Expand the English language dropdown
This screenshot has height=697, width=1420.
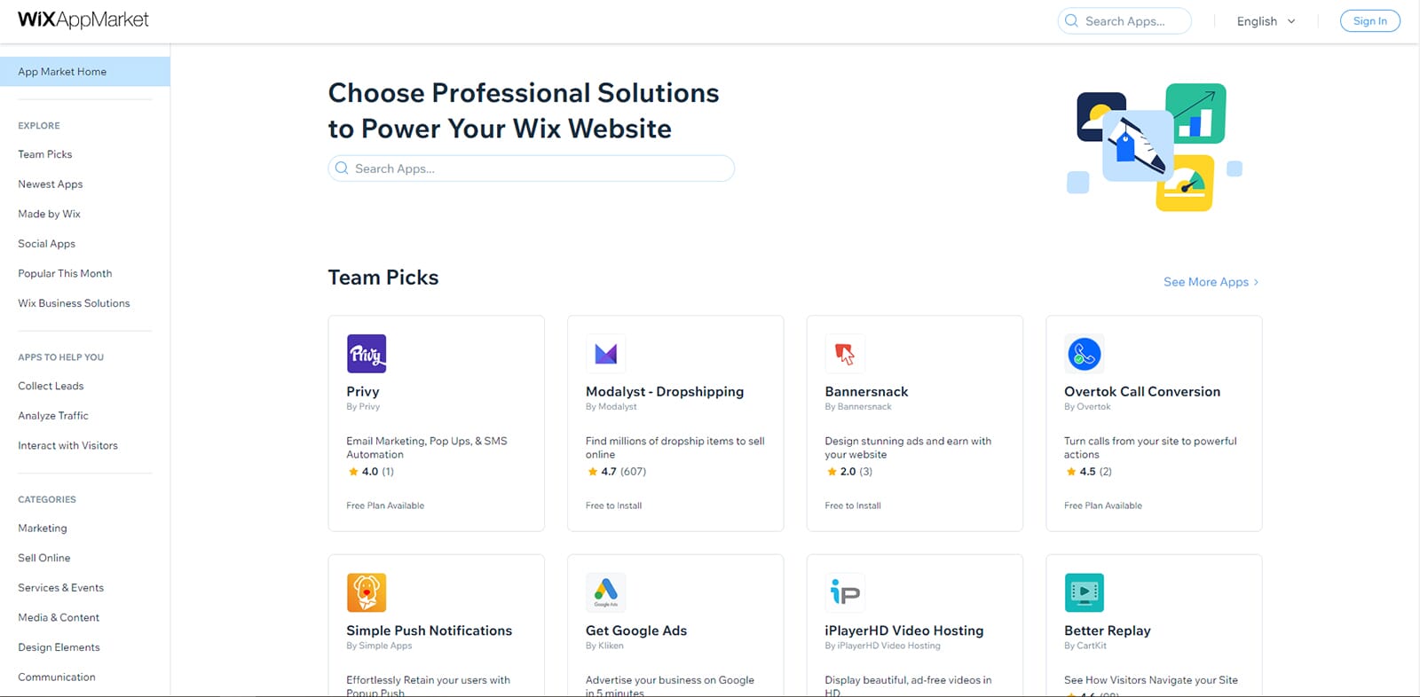coord(1266,21)
